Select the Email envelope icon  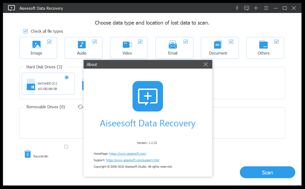click(173, 45)
